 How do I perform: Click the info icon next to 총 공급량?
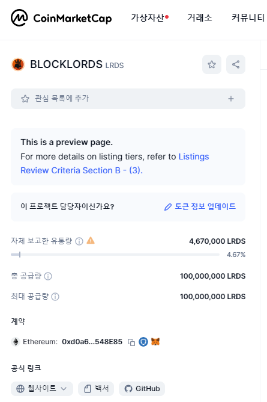pos(48,276)
